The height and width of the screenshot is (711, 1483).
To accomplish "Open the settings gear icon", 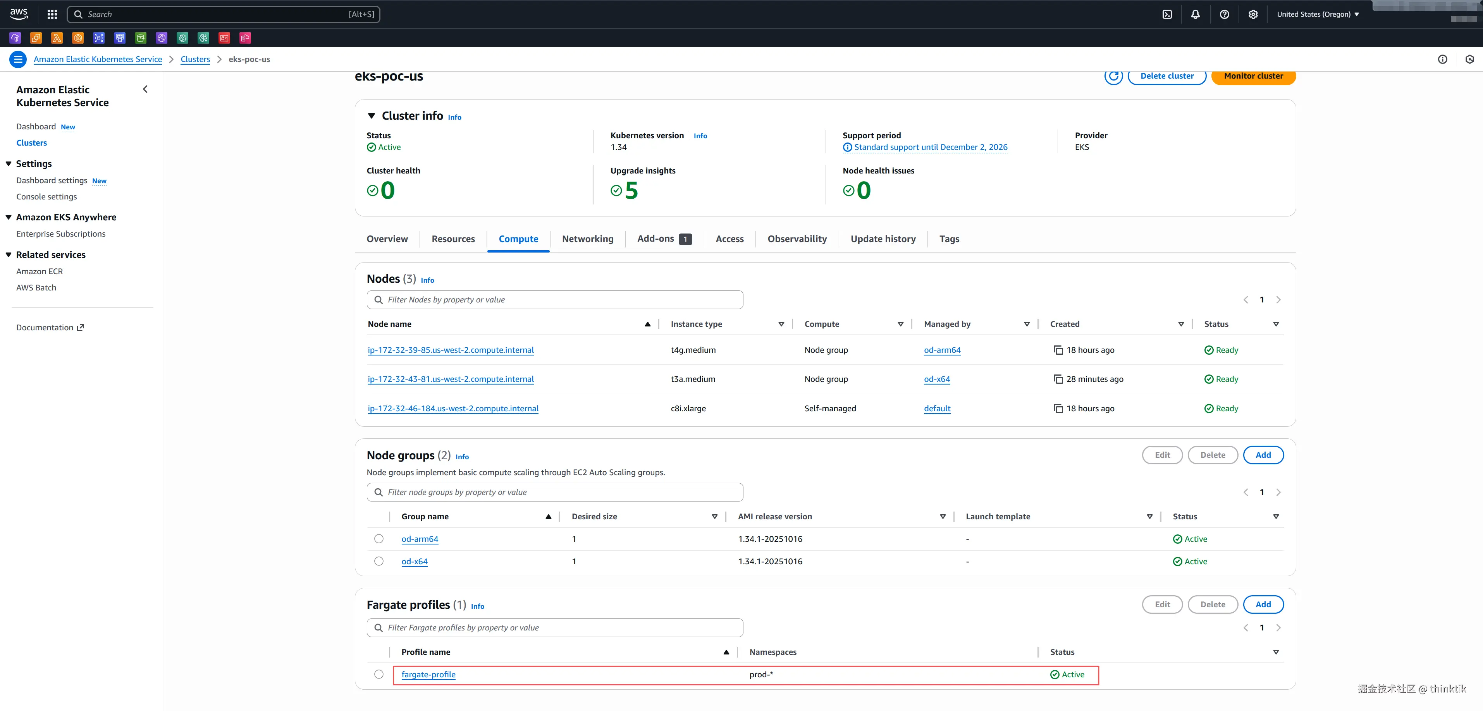I will pyautogui.click(x=1253, y=14).
